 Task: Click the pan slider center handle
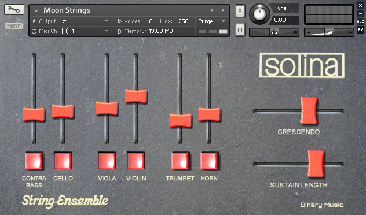click(274, 32)
